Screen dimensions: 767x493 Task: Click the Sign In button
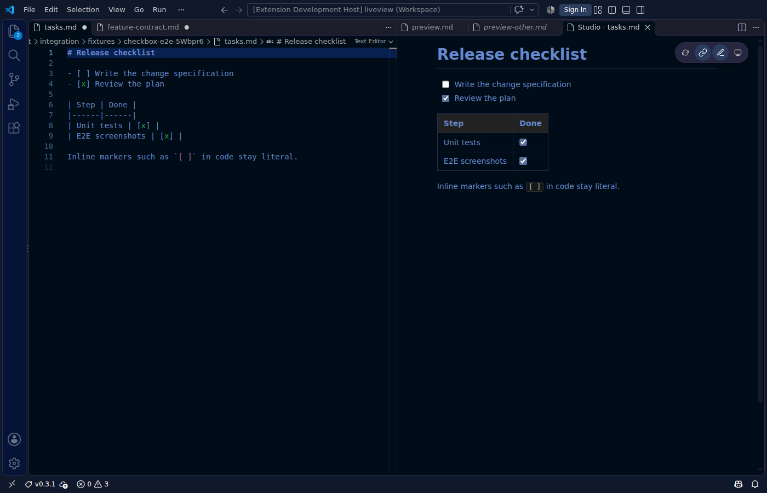tap(575, 10)
